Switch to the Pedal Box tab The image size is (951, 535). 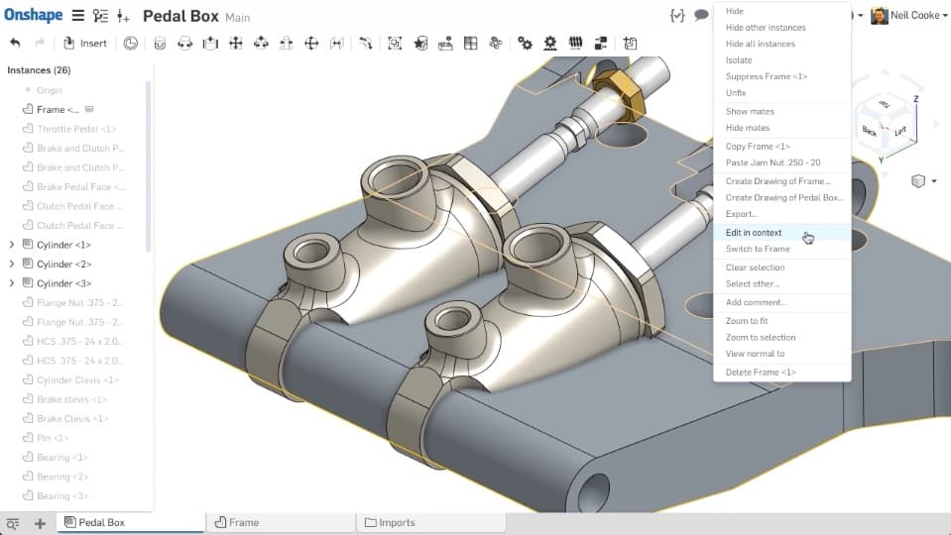click(x=130, y=522)
